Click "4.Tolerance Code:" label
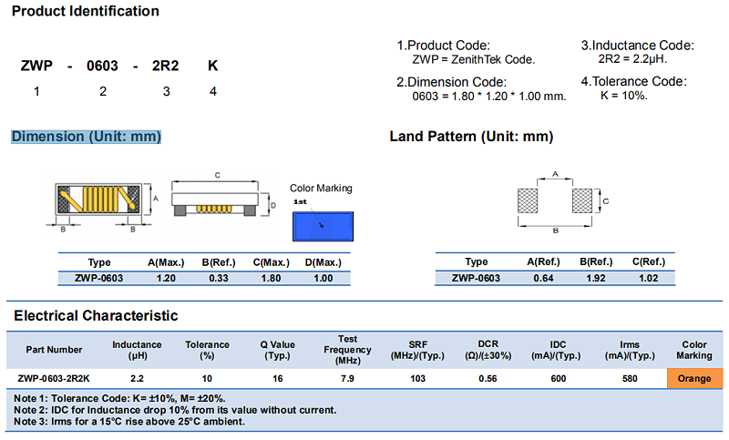The height and width of the screenshot is (440, 729). pyautogui.click(x=633, y=82)
